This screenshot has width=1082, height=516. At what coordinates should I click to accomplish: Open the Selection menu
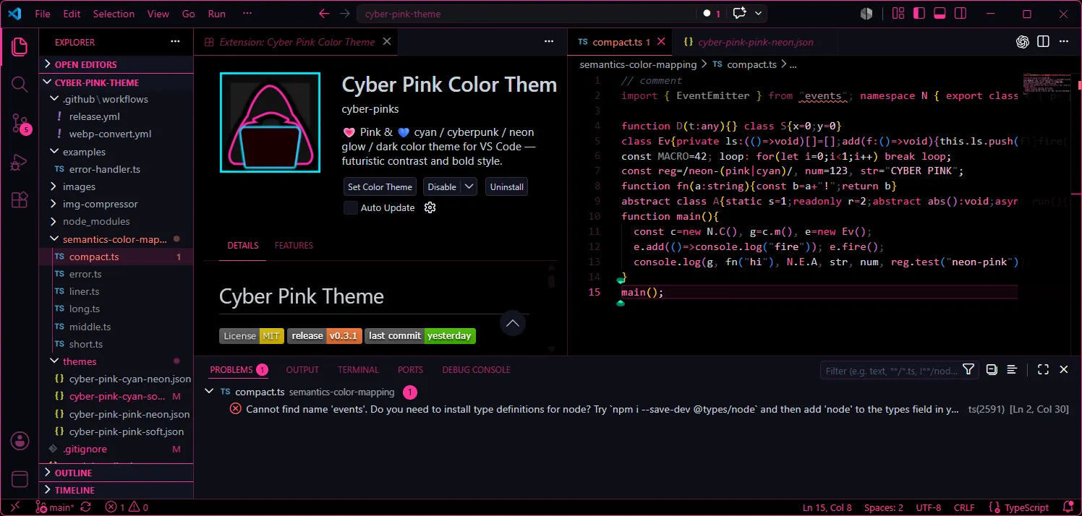point(114,14)
